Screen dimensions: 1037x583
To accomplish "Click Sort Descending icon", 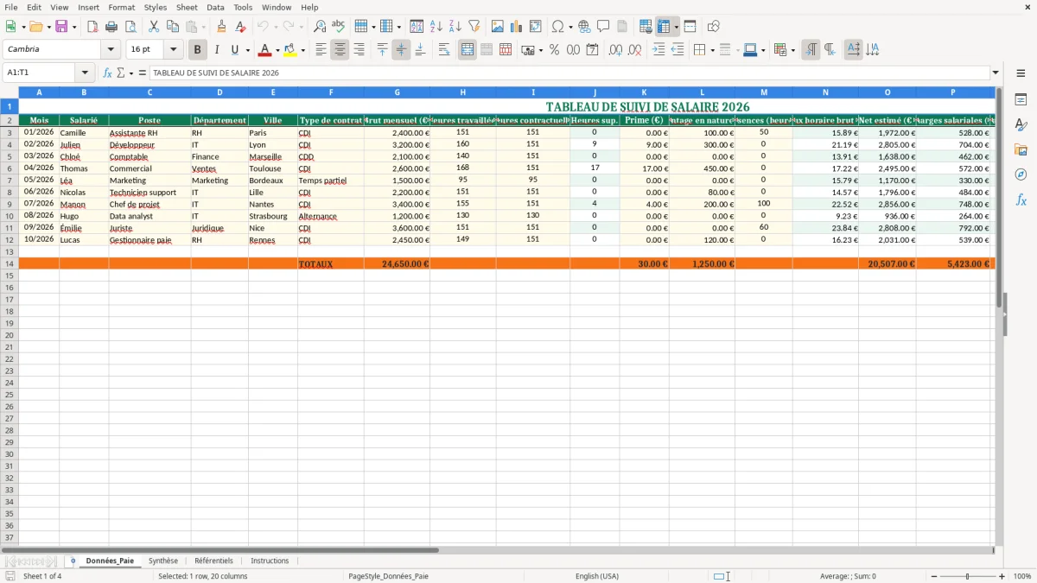I will [x=455, y=27].
